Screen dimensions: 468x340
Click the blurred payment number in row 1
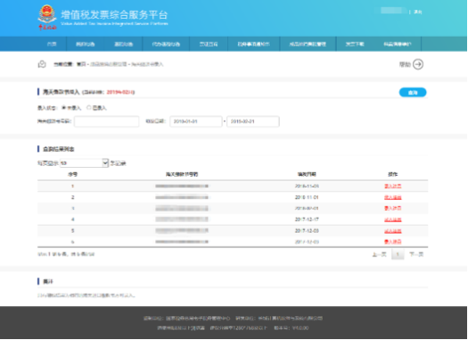click(182, 187)
